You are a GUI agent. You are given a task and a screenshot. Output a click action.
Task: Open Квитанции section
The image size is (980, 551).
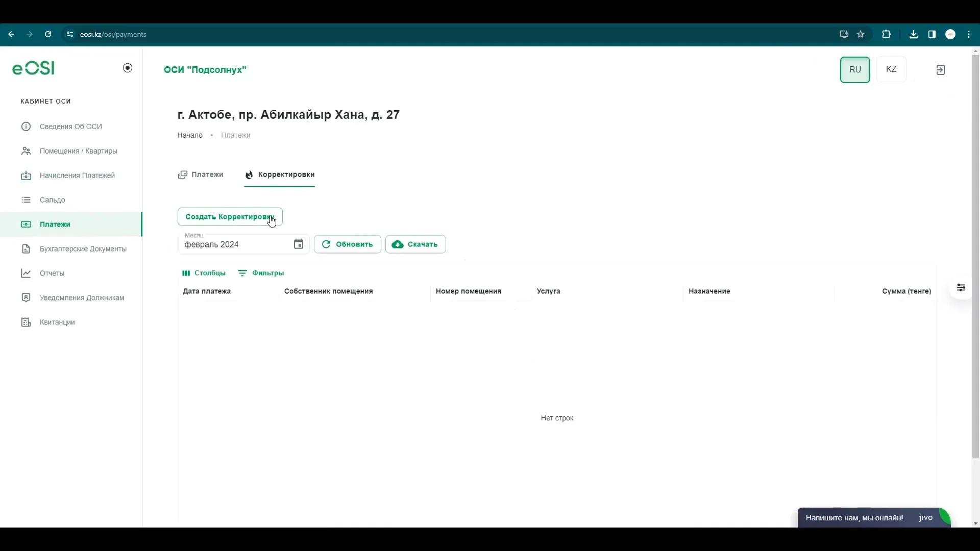point(71,322)
